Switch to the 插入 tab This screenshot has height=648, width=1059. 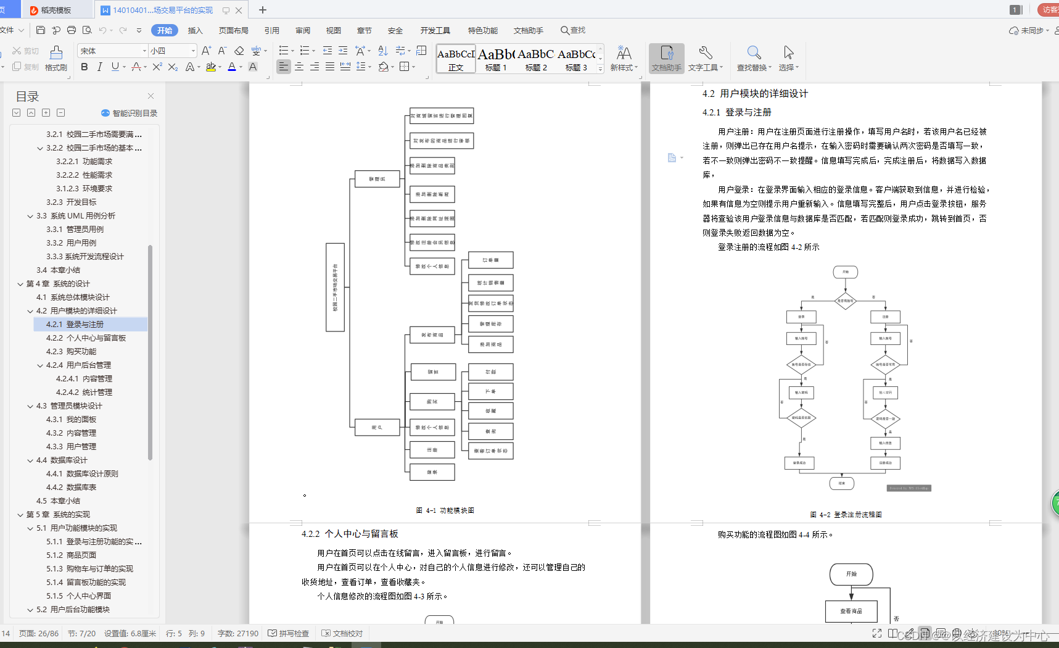196,30
